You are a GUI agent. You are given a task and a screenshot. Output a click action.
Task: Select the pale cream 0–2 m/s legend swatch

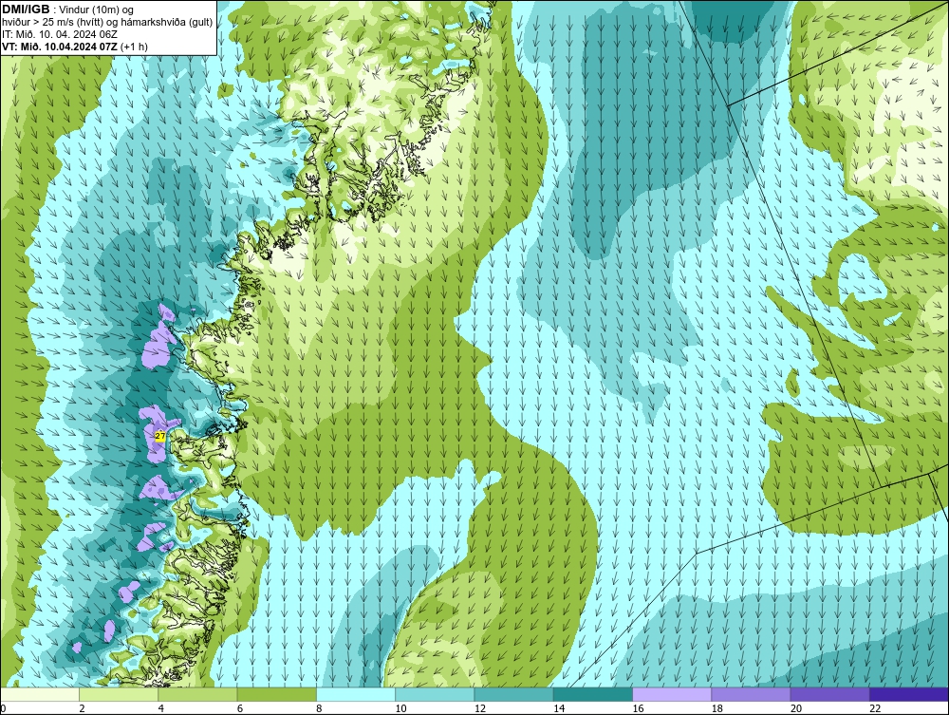(x=40, y=694)
